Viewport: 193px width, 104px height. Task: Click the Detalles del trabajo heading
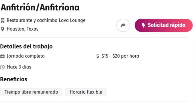(x=26, y=47)
